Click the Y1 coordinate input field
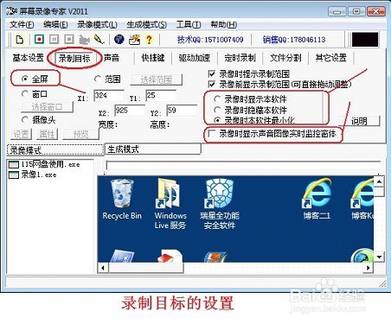 coord(161,95)
